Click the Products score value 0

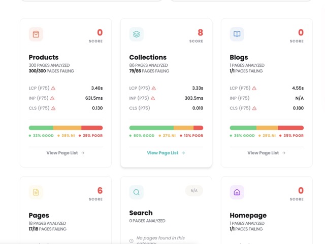point(100,32)
